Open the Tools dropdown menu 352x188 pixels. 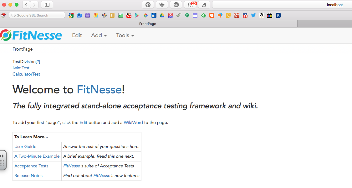(x=125, y=35)
